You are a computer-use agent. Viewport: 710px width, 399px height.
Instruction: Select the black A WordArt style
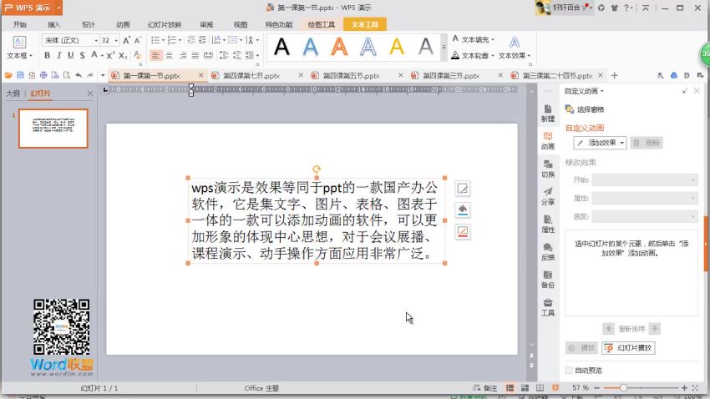281,47
